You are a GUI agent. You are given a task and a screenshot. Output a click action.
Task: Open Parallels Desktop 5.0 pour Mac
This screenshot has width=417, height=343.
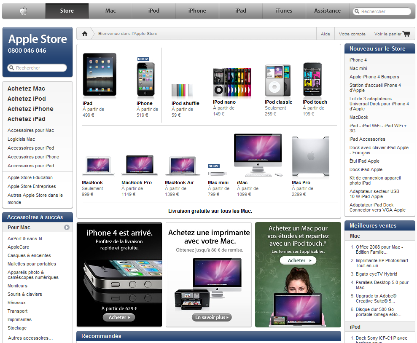pos(382,285)
